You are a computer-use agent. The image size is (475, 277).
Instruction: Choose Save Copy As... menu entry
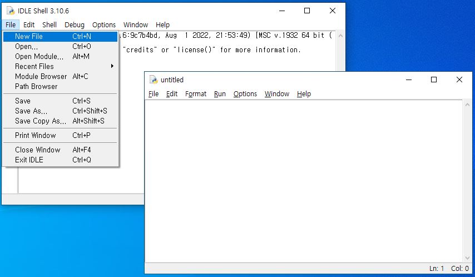tap(60, 121)
